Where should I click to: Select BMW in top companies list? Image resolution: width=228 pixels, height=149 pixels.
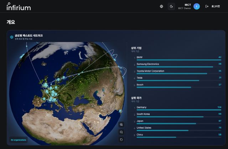(139, 57)
